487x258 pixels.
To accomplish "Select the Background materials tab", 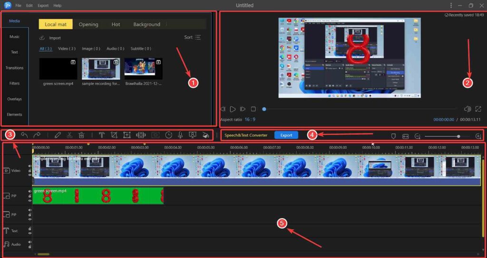I will 146,24.
